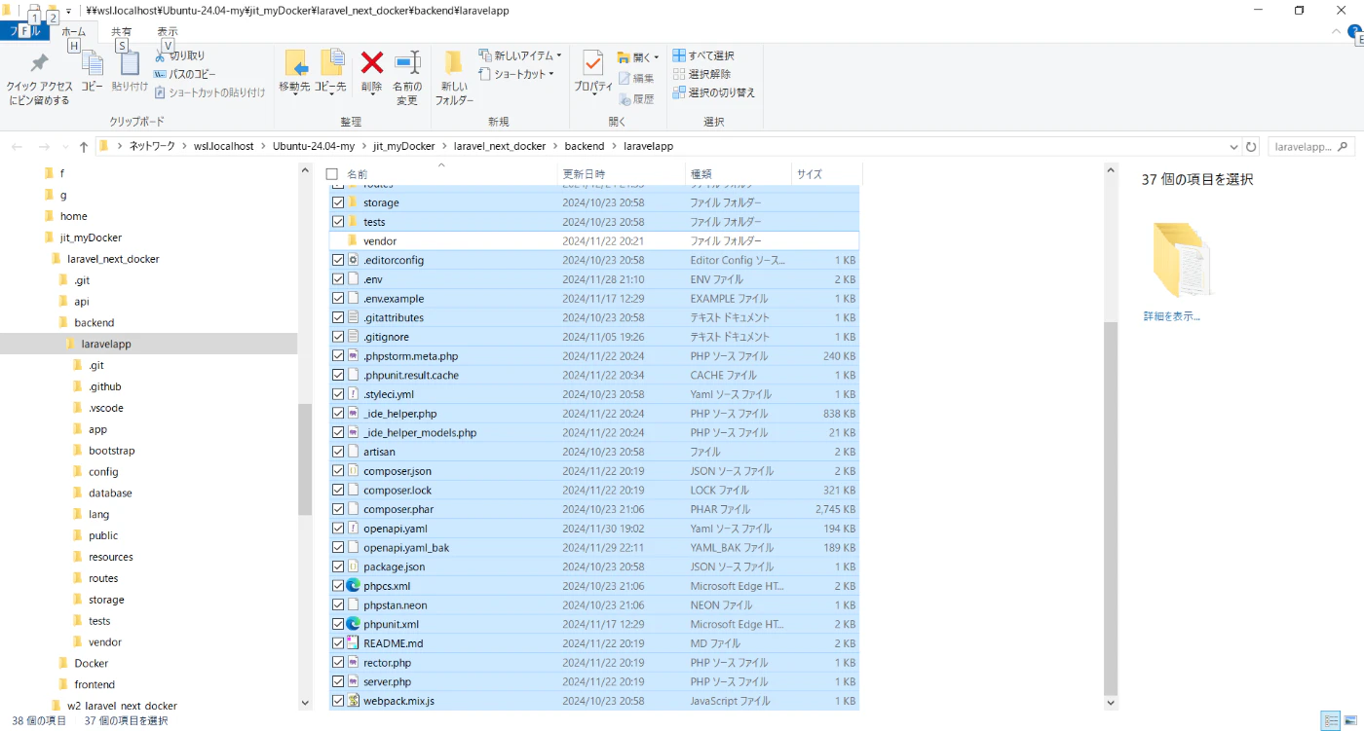Sort by Date modified (更新日時) header

pyautogui.click(x=622, y=174)
